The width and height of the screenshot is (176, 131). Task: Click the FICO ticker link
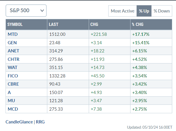tap(13, 76)
